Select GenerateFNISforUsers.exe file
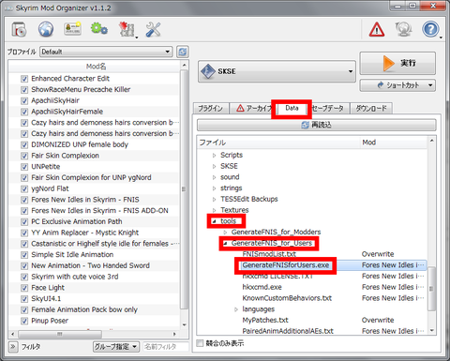Screen dimensions: 450x361 (286, 265)
